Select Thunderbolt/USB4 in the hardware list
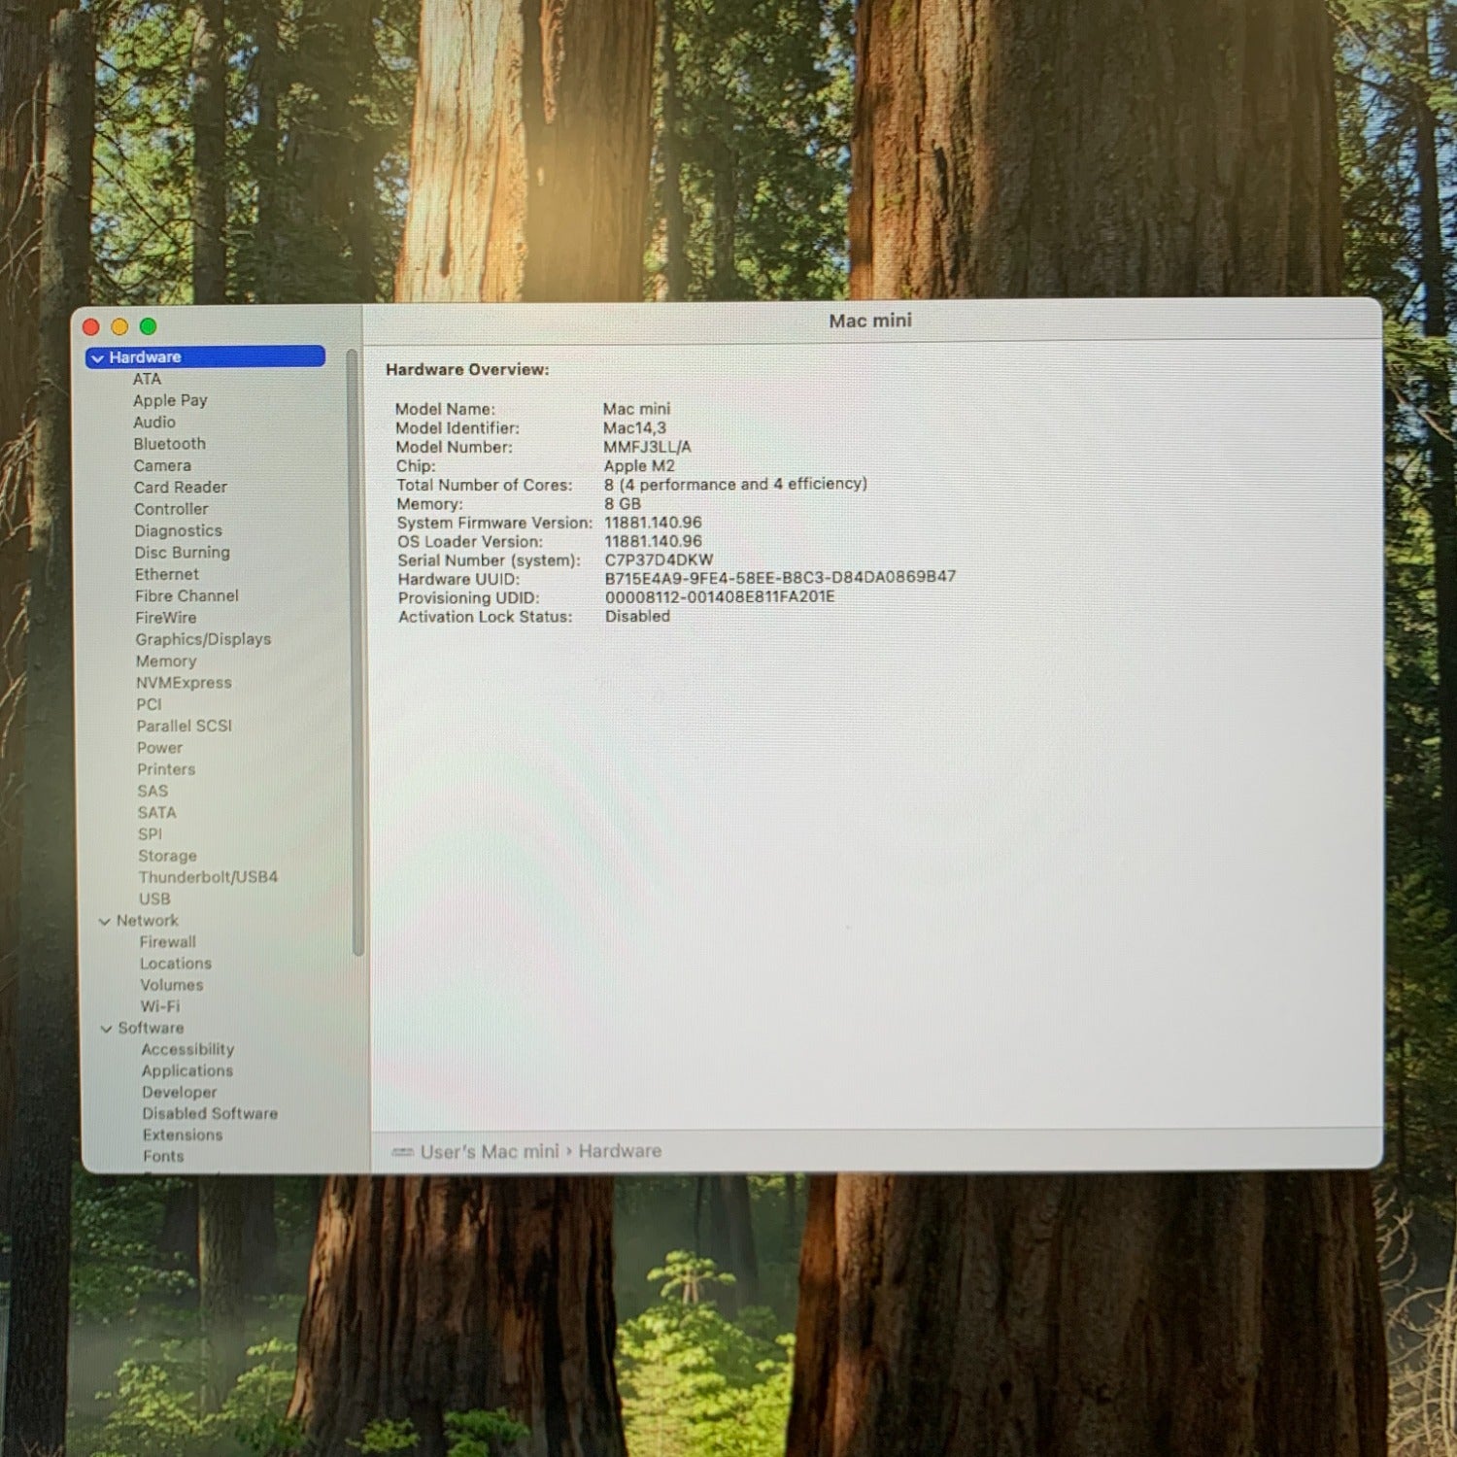The width and height of the screenshot is (1457, 1457). 208,877
